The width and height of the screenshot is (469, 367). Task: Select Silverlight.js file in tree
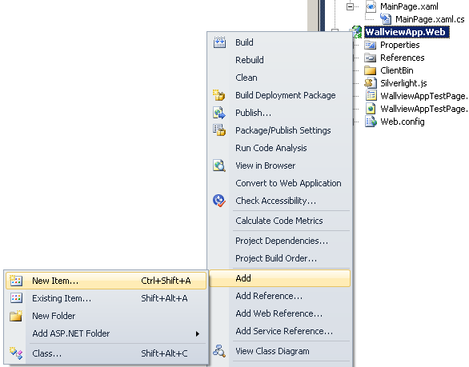click(x=403, y=83)
